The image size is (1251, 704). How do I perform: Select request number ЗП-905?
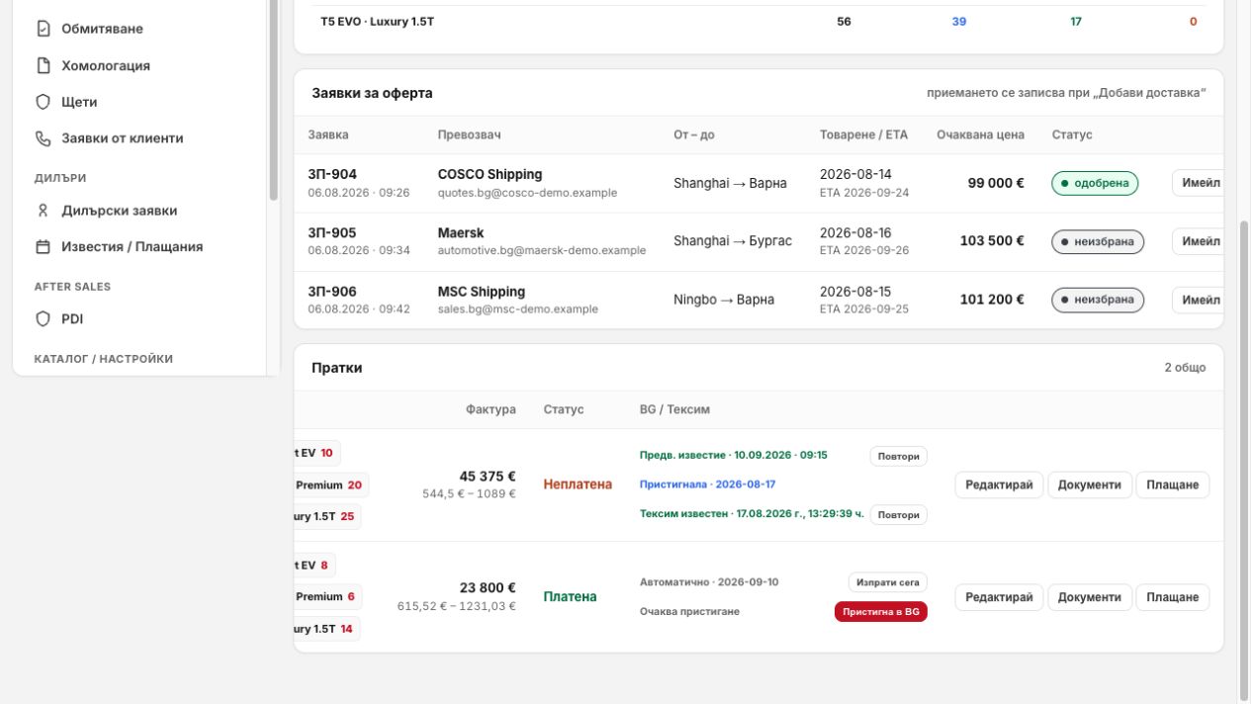pyautogui.click(x=332, y=233)
